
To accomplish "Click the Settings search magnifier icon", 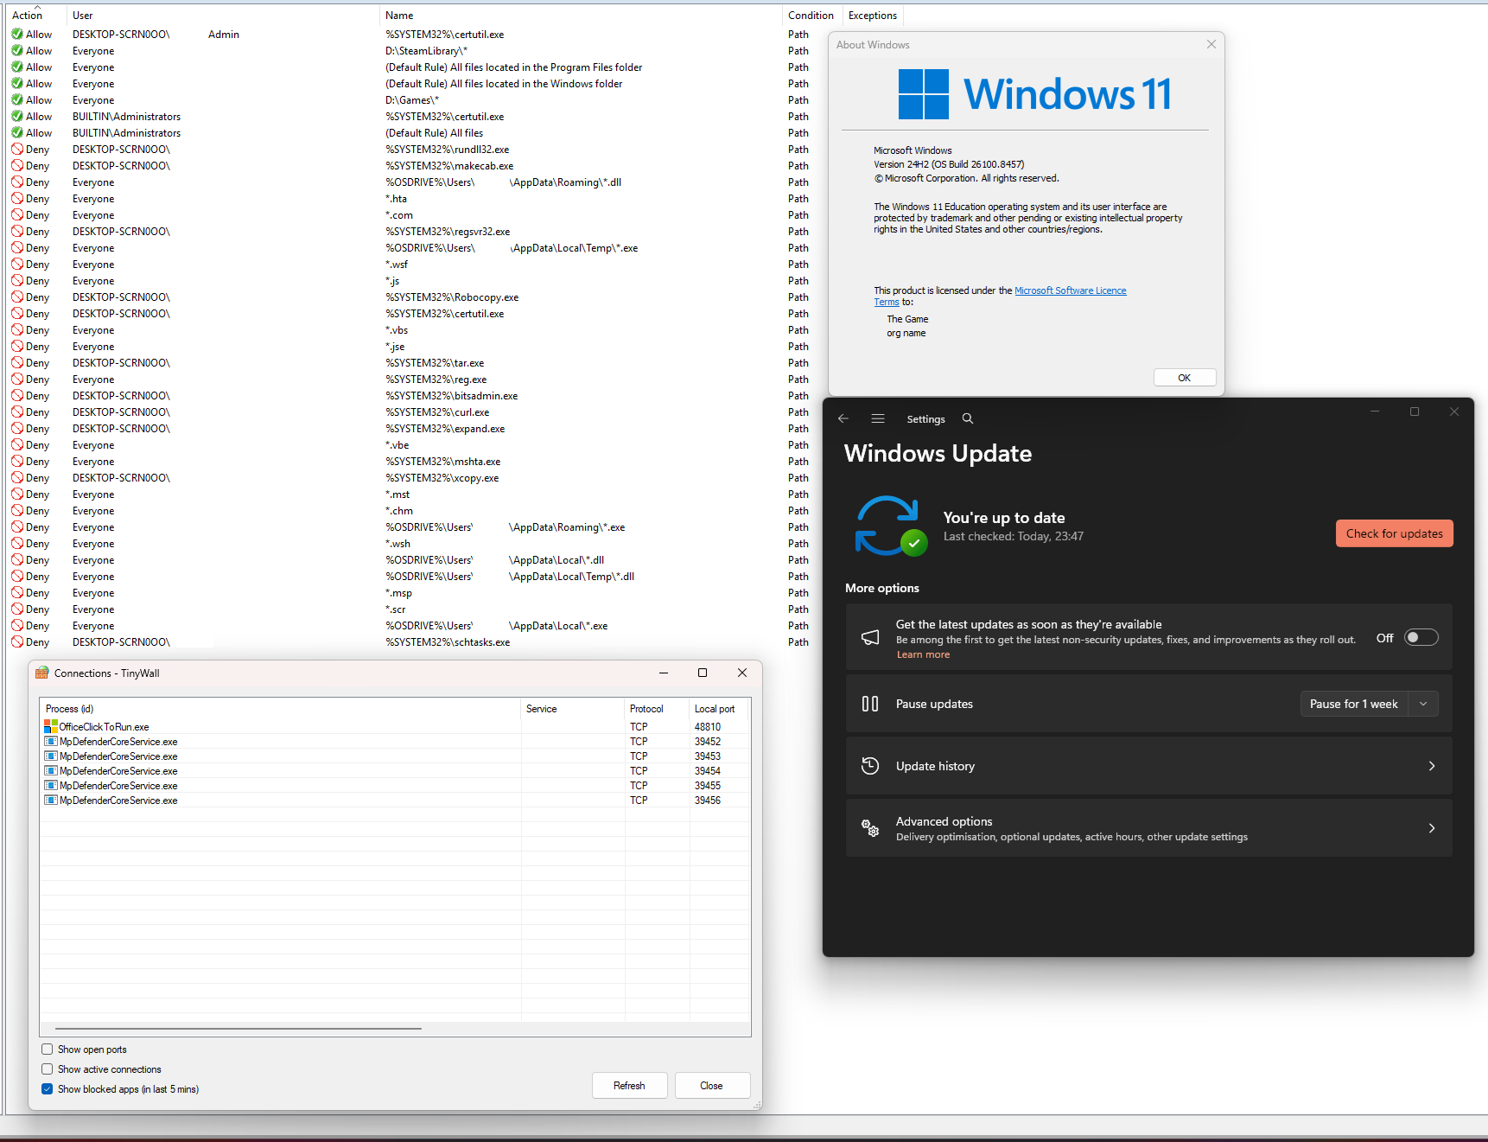I will [968, 418].
